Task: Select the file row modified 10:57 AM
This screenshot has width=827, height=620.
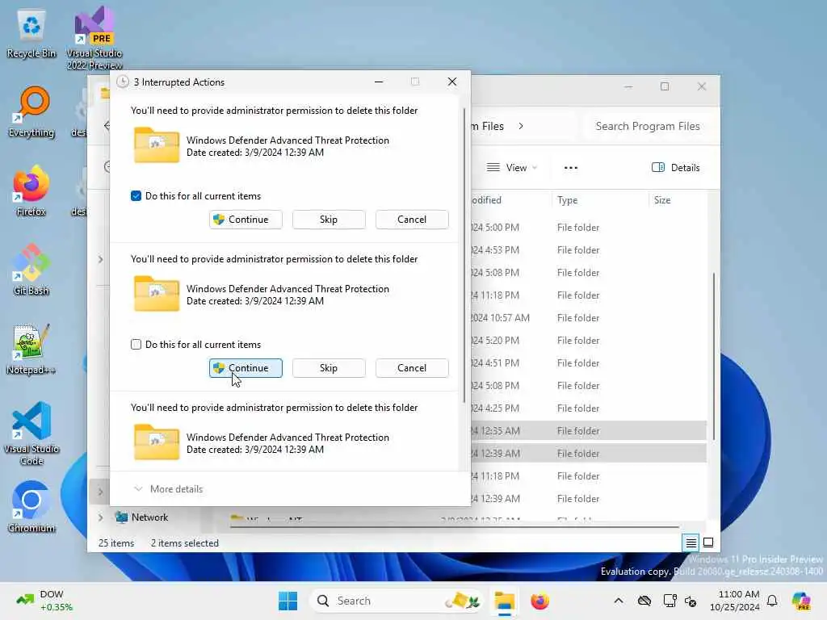Action: tap(588, 318)
